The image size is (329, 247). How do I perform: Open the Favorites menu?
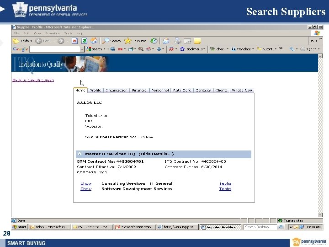click(52, 33)
